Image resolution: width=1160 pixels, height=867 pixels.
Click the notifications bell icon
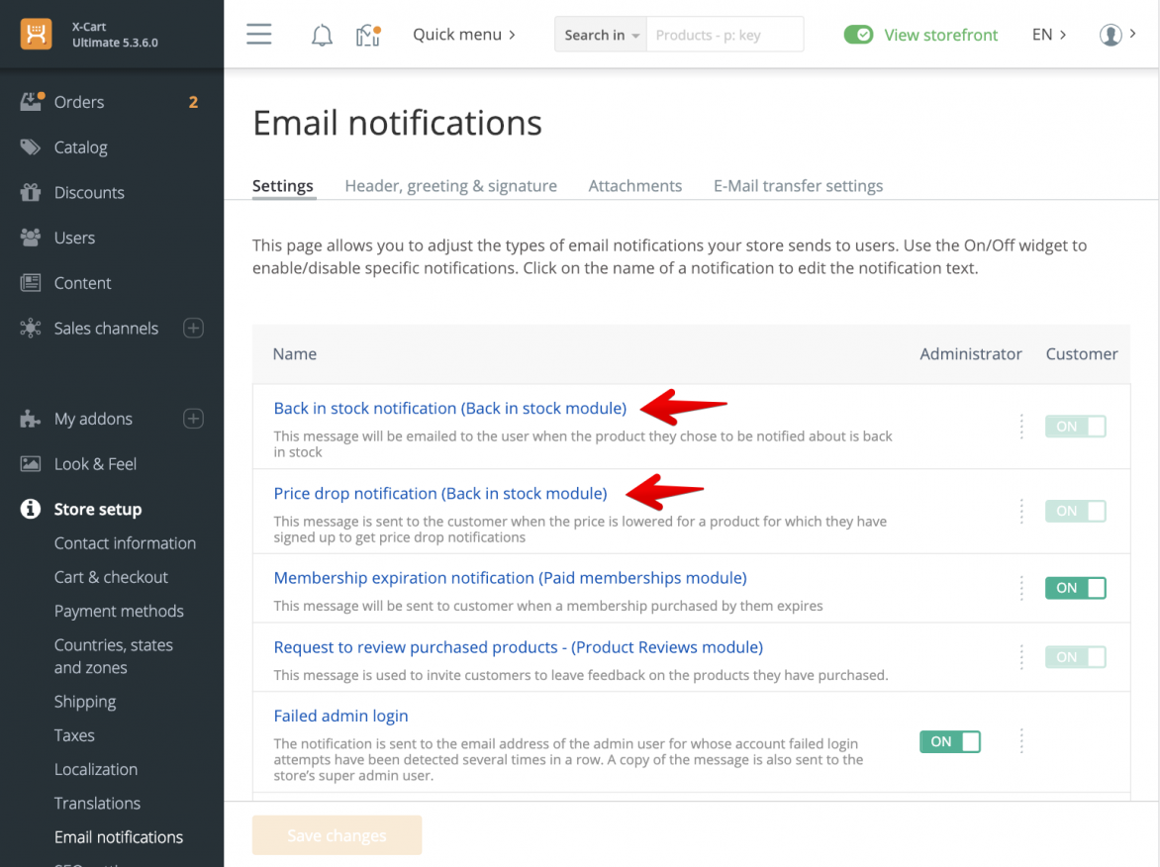(x=321, y=34)
